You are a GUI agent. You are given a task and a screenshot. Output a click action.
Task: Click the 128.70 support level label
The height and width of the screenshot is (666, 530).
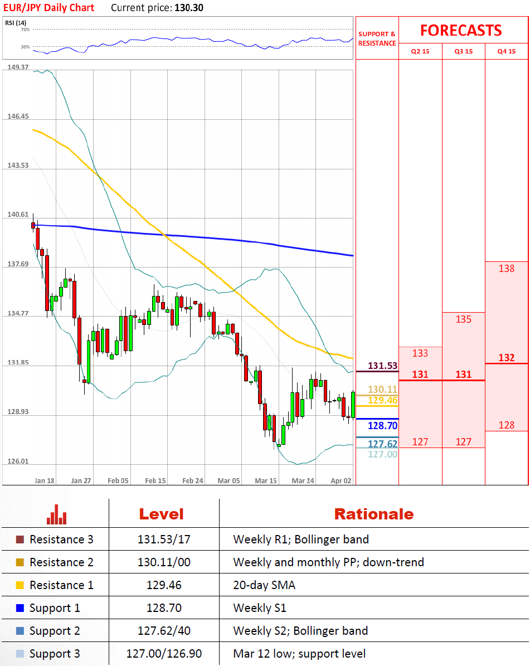click(x=383, y=426)
